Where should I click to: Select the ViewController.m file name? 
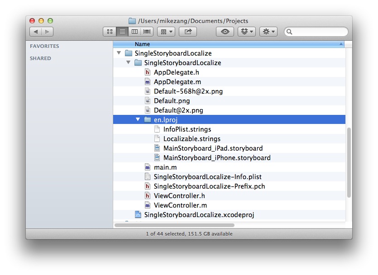click(x=180, y=205)
